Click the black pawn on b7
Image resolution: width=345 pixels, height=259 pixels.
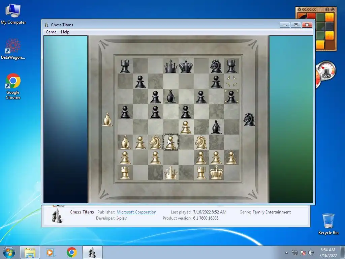(140, 82)
